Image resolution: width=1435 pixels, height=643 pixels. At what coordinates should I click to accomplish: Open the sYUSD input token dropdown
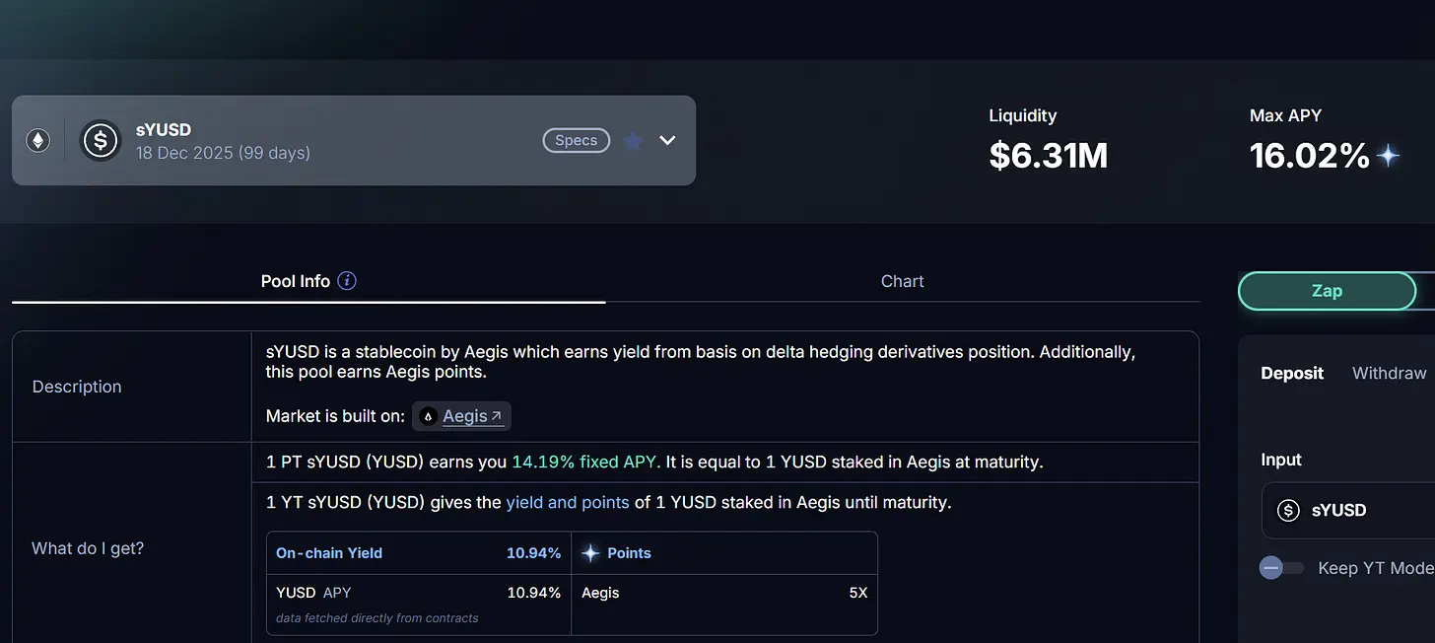click(x=1348, y=510)
